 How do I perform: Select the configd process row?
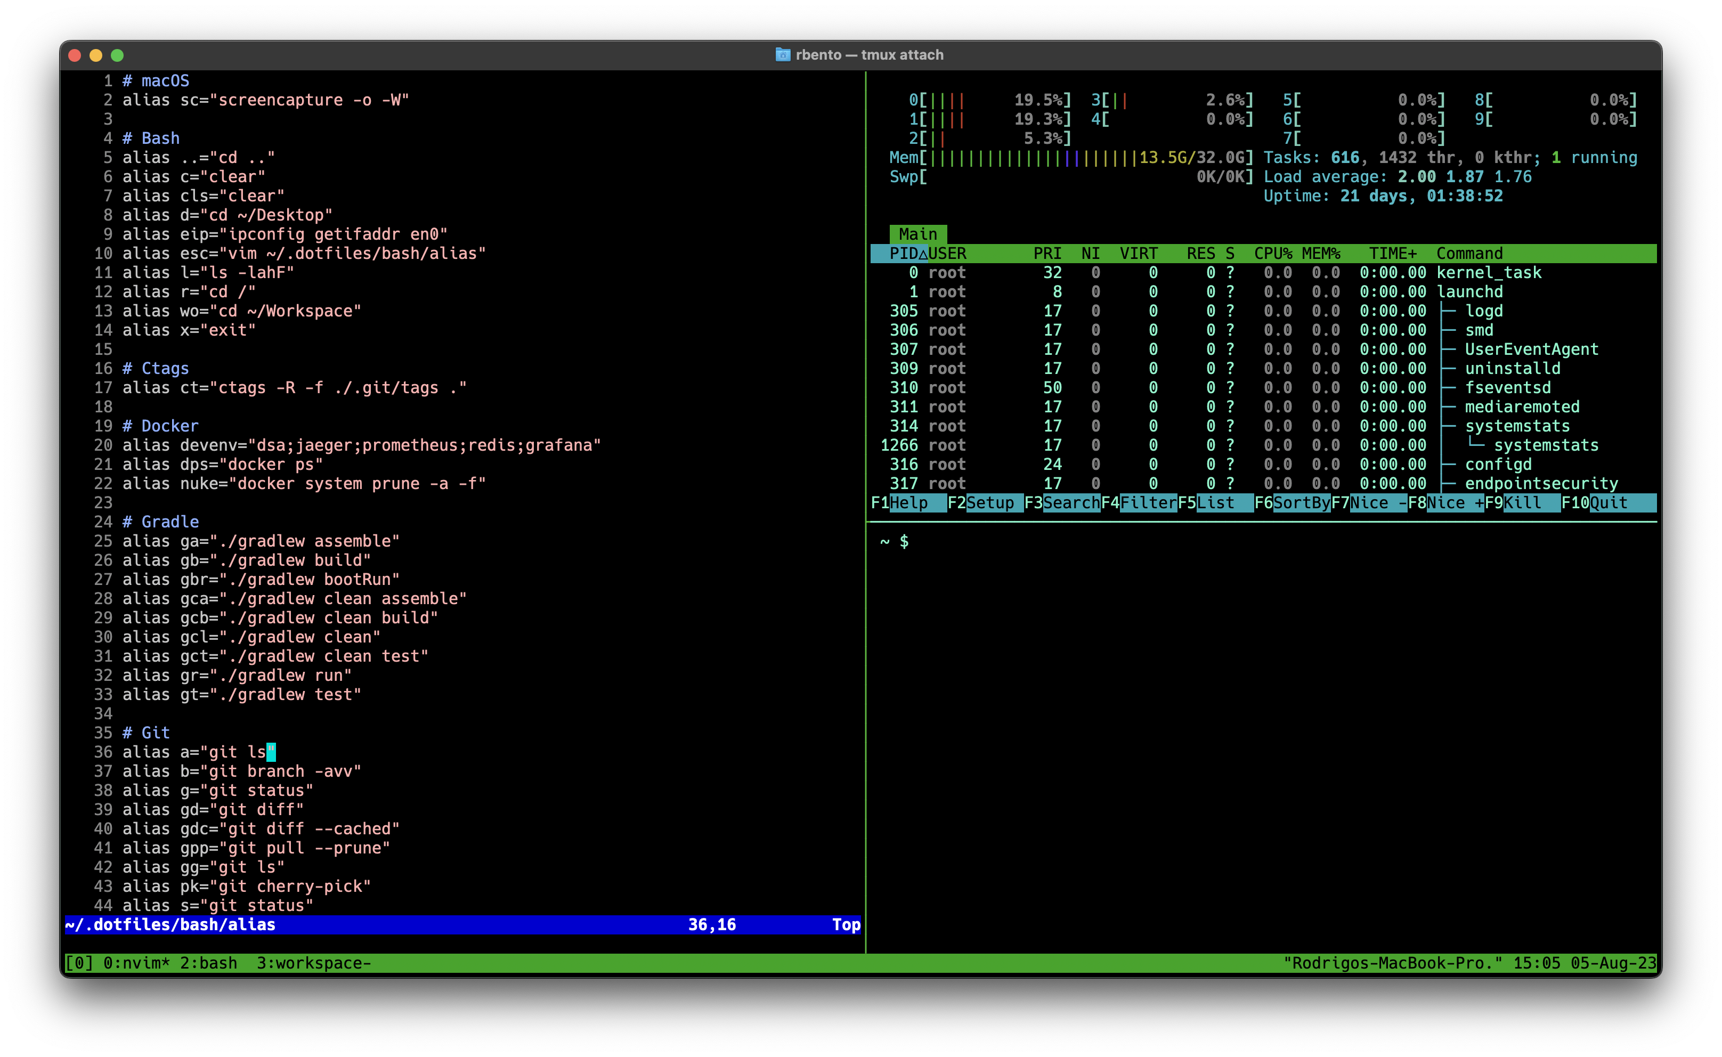coord(1263,465)
